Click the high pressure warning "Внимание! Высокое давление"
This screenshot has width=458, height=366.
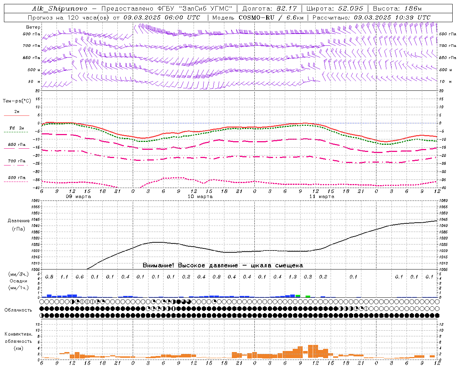pos(190,265)
